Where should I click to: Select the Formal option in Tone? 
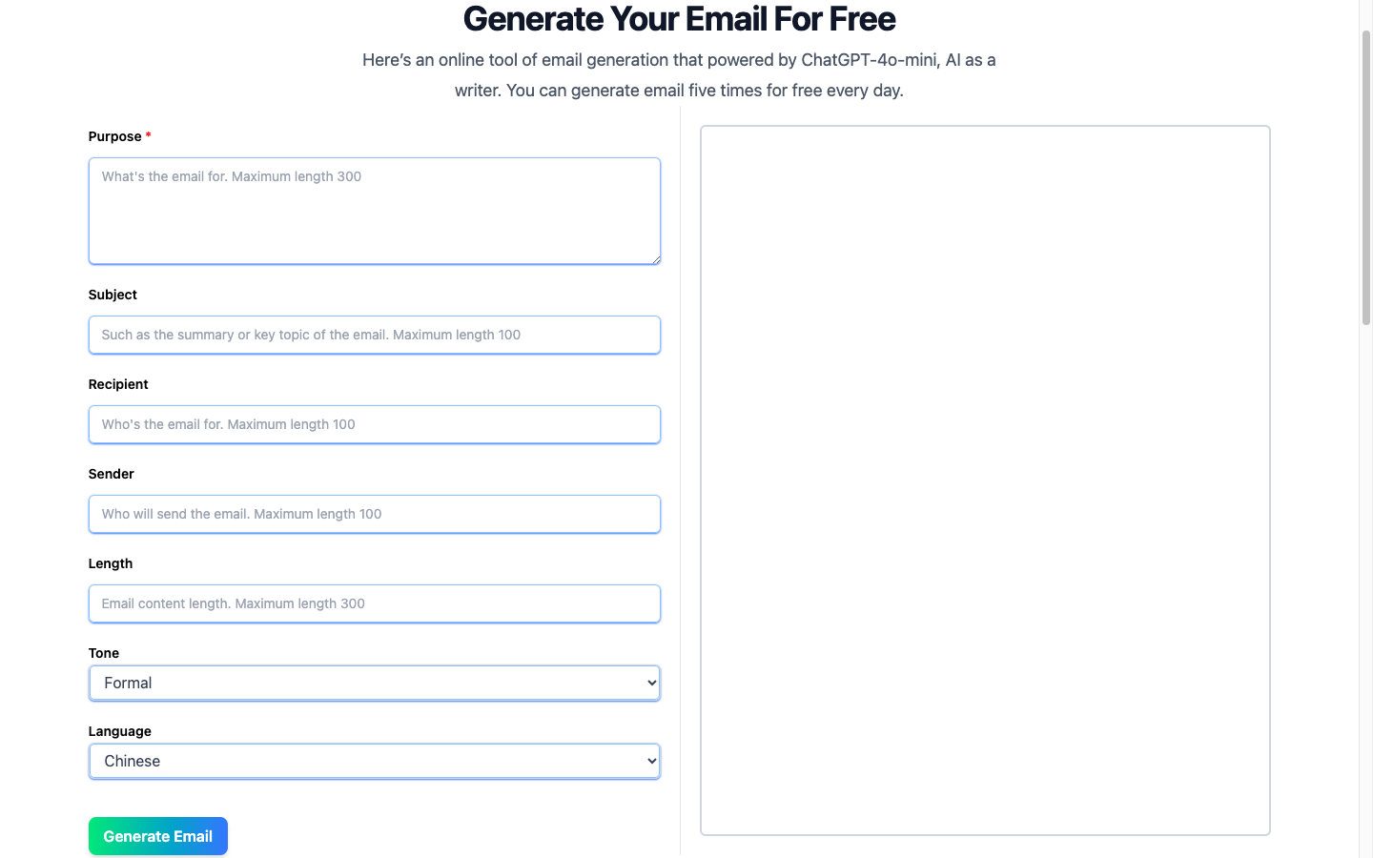[x=374, y=683]
